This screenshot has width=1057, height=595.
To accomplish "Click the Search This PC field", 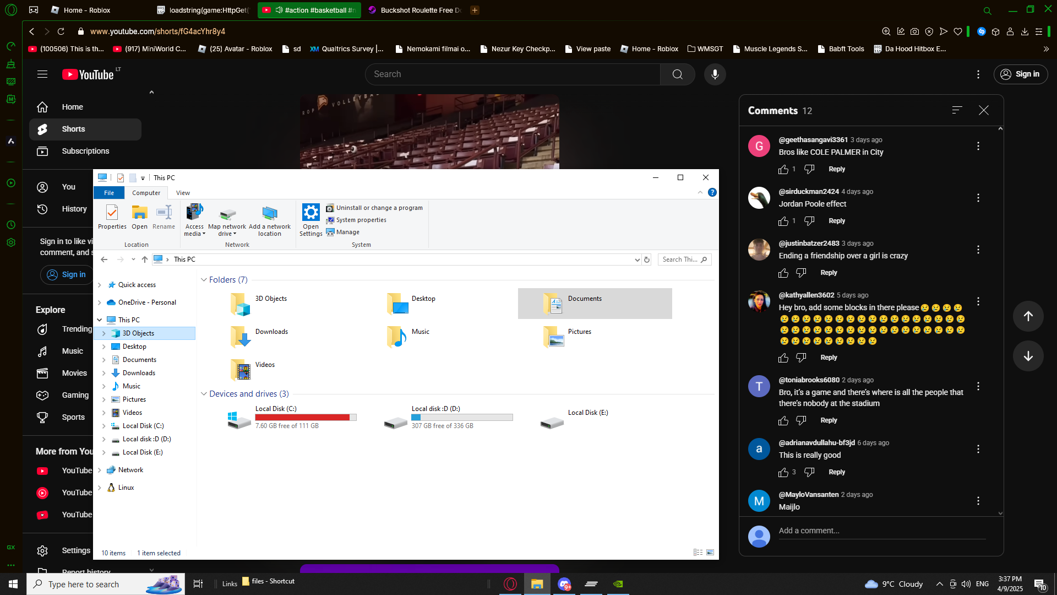I will click(684, 259).
